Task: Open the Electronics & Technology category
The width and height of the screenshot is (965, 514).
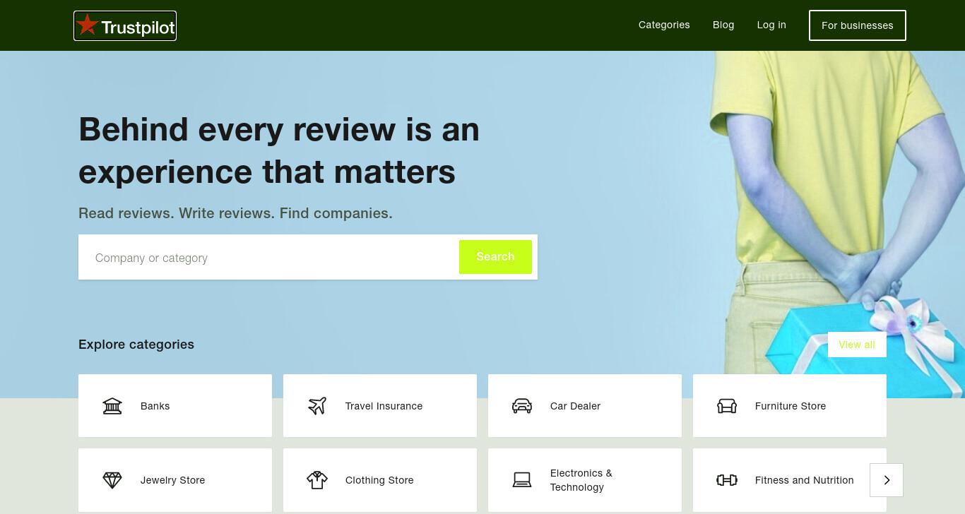Action: [585, 480]
